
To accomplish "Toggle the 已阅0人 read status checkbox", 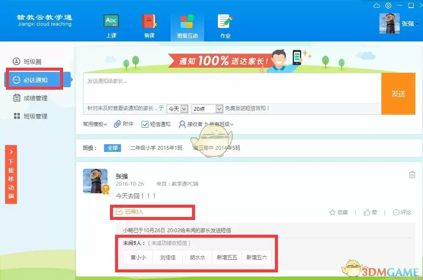I will click(x=119, y=212).
